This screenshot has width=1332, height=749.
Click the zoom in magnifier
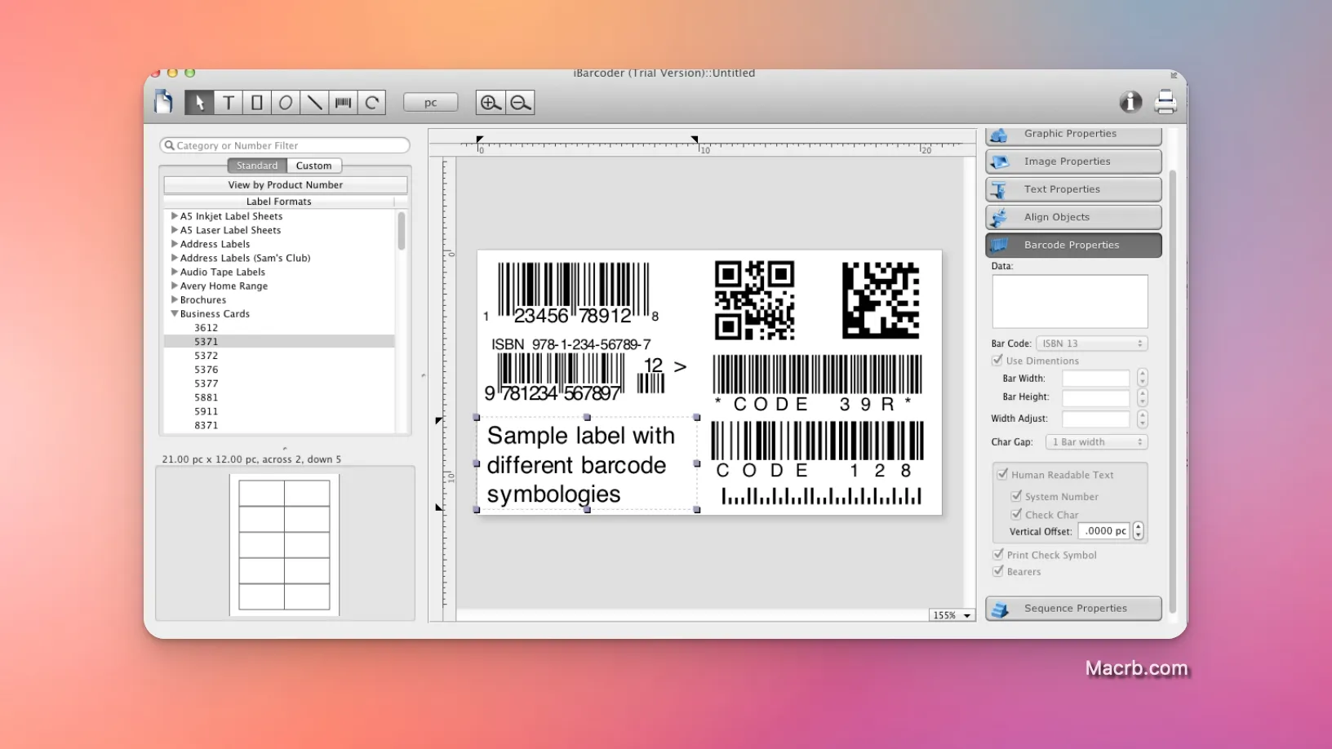click(490, 103)
